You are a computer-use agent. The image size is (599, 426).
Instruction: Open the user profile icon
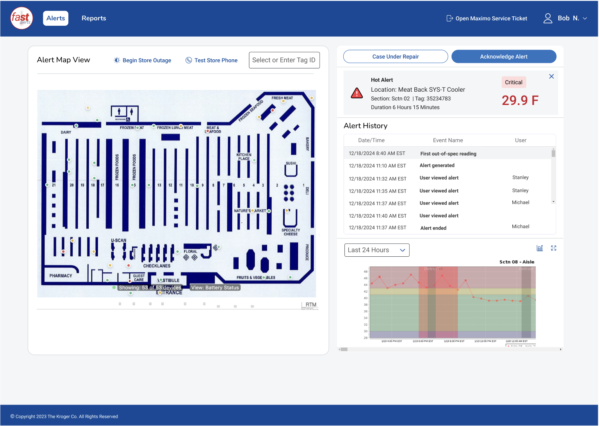tap(548, 18)
